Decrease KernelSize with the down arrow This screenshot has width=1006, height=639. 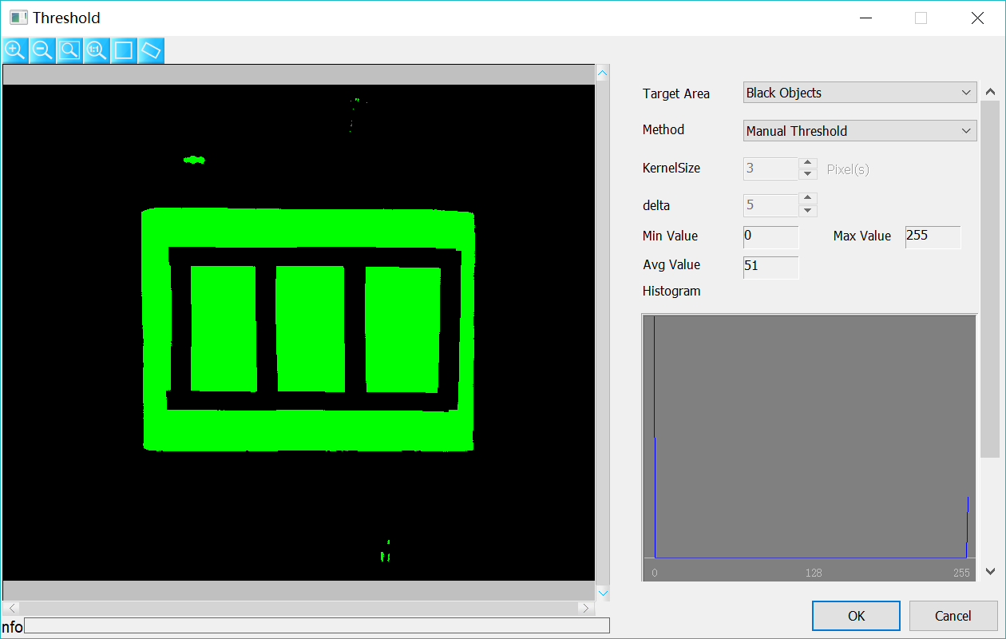pyautogui.click(x=808, y=174)
